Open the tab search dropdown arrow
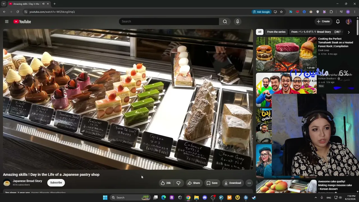Viewport: 359px width, 202px height. (4, 4)
